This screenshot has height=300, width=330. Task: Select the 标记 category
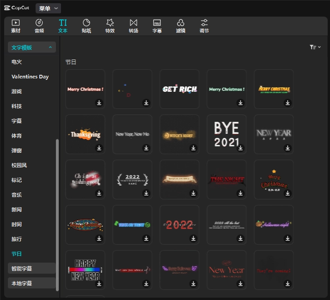pos(17,180)
